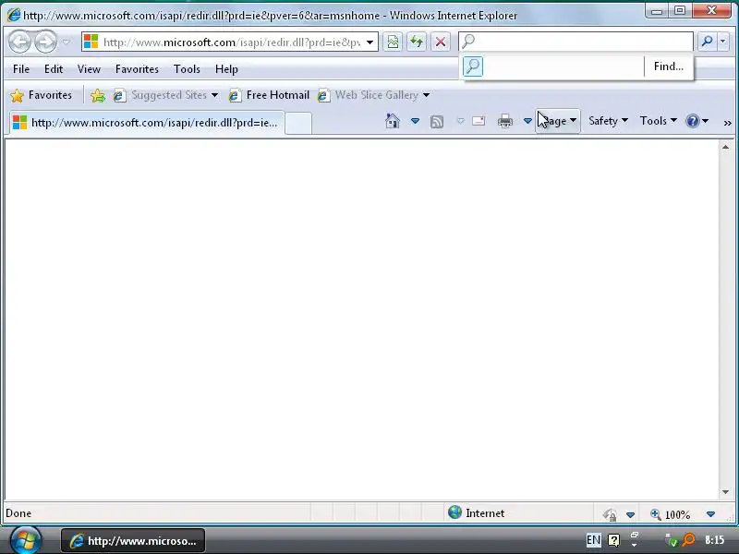Open the search provider options dropdown
This screenshot has width=739, height=554.
coord(723,42)
